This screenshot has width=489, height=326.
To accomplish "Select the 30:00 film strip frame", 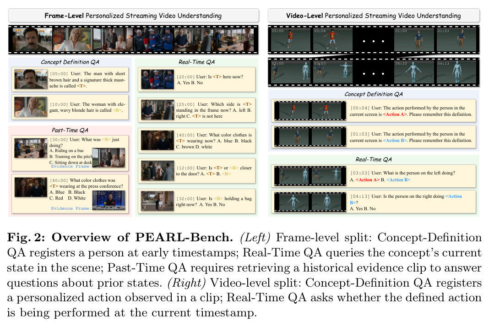I will pyautogui.click(x=234, y=40).
